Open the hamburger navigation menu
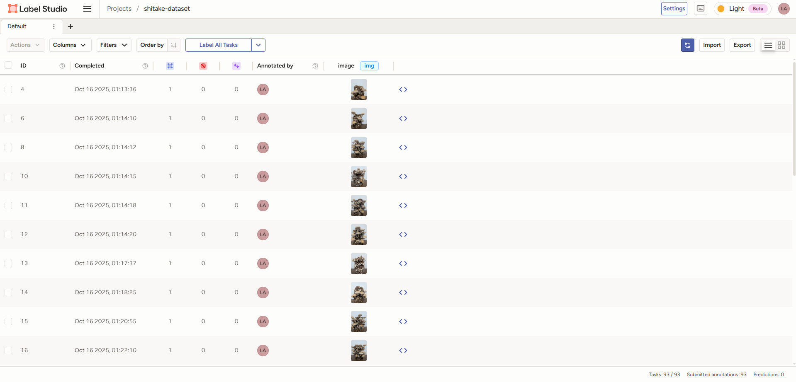 point(87,9)
